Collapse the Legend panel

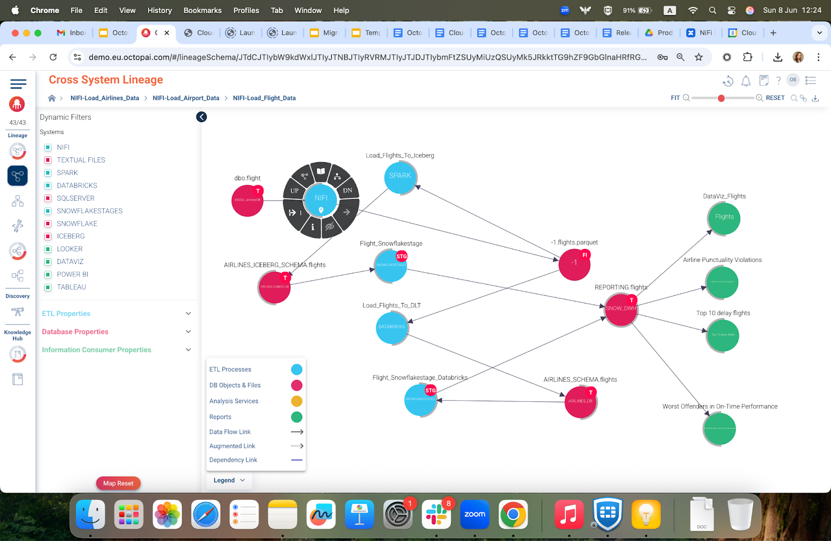tap(229, 480)
